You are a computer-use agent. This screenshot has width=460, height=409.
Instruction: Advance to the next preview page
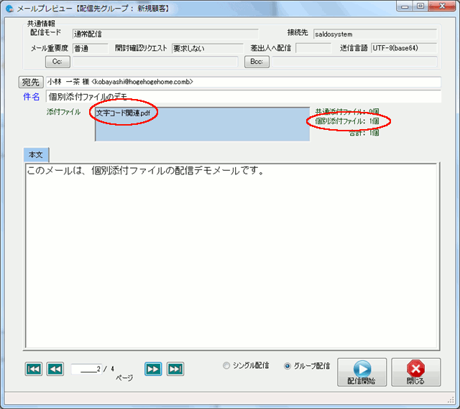(152, 369)
